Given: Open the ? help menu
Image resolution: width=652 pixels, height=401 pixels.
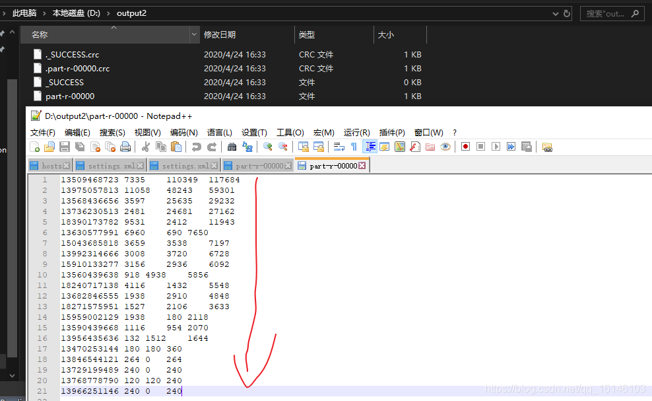Looking at the screenshot, I should (455, 132).
